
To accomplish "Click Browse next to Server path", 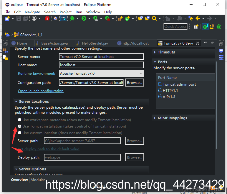I will click(135, 141).
